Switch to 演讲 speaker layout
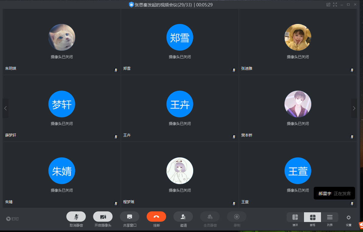Image resolution: width=363 pixels, height=232 pixels. pos(295,217)
